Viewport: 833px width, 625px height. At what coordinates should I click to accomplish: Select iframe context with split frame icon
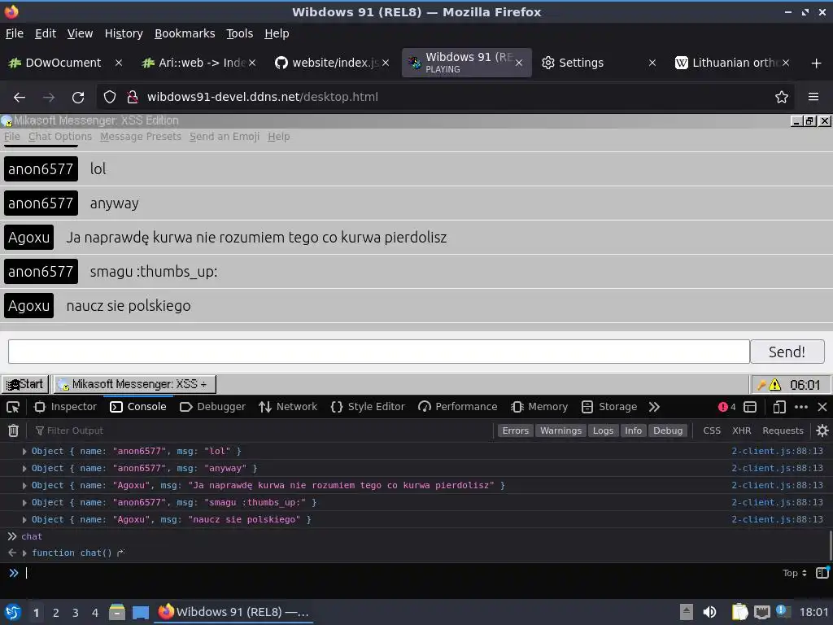[750, 407]
